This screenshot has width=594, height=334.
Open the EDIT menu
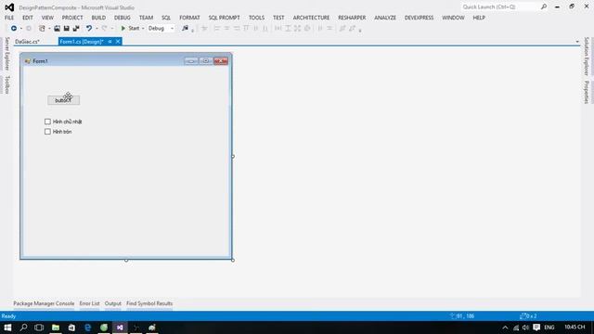point(27,18)
